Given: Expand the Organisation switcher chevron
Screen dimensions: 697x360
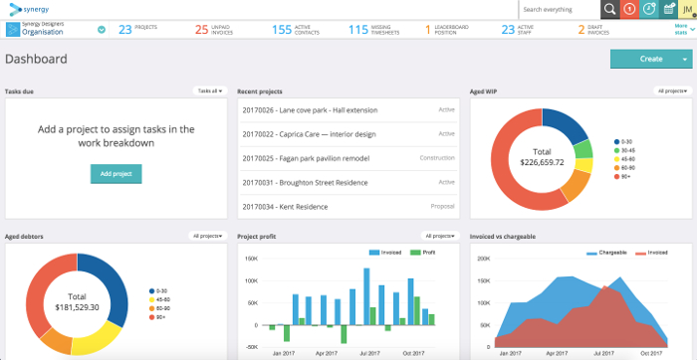Looking at the screenshot, I should coord(102,30).
